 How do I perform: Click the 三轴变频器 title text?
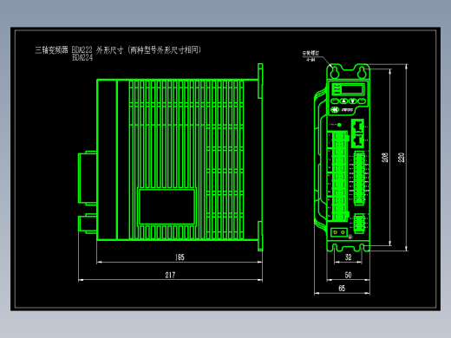(51, 50)
